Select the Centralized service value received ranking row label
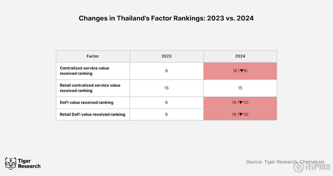The height and width of the screenshot is (176, 333). click(x=84, y=71)
